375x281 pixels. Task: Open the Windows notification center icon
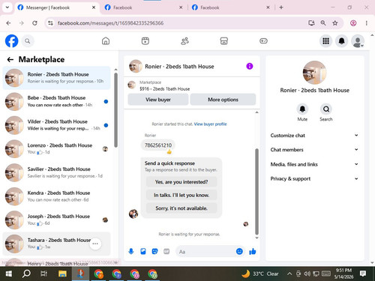[363, 274]
